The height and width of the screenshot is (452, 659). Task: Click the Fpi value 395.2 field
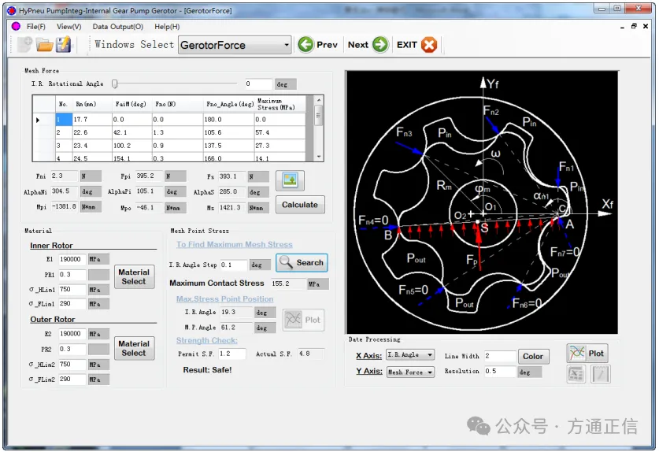click(148, 176)
